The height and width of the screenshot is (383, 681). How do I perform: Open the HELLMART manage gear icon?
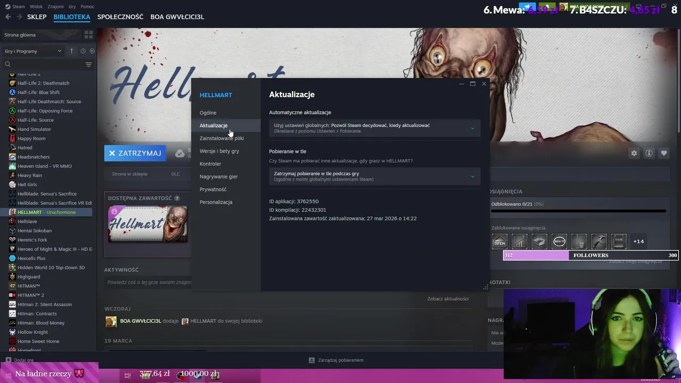point(634,153)
